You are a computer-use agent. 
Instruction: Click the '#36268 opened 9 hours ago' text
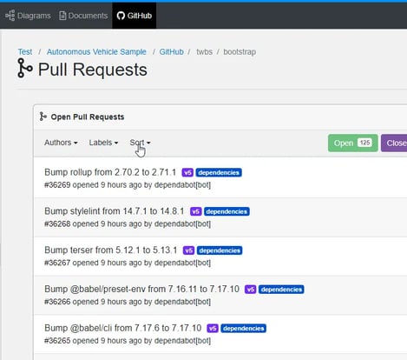point(93,223)
